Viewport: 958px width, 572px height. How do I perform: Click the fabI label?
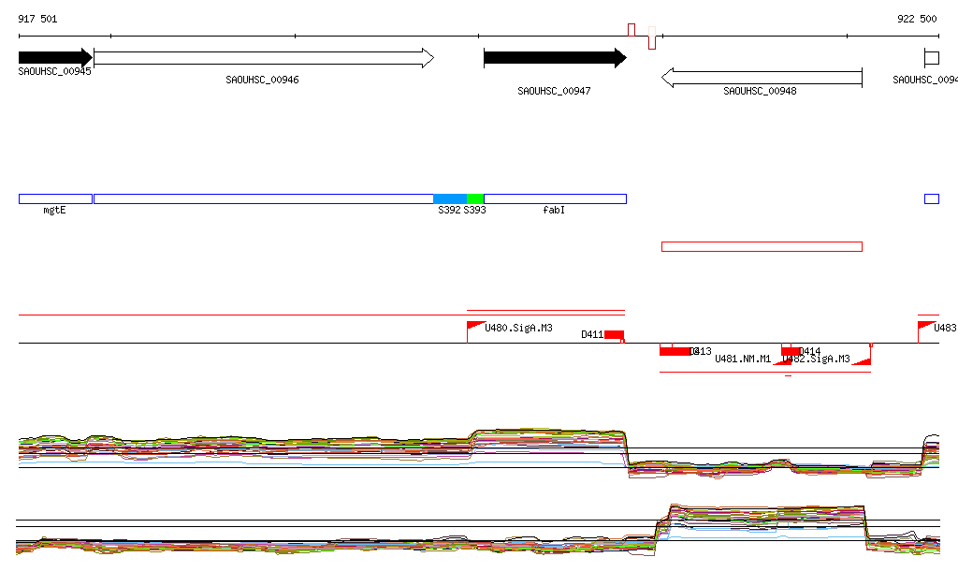tap(554, 211)
